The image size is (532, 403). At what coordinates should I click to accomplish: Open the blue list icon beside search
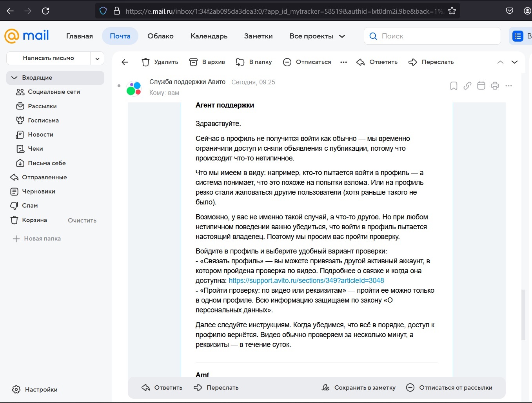518,36
